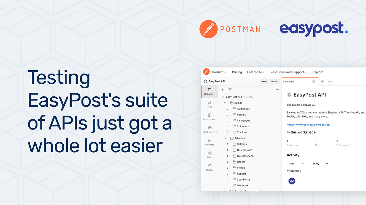Image resolution: width=366 pixels, height=205 pixels.
Task: Click the globe icon beside the EasyPost API heading
Action: 289,95
